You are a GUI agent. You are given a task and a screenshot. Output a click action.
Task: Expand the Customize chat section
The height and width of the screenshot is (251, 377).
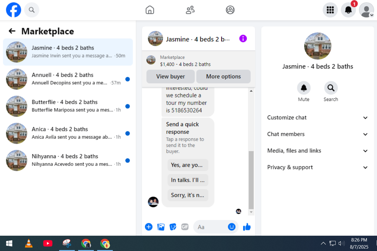pos(317,118)
